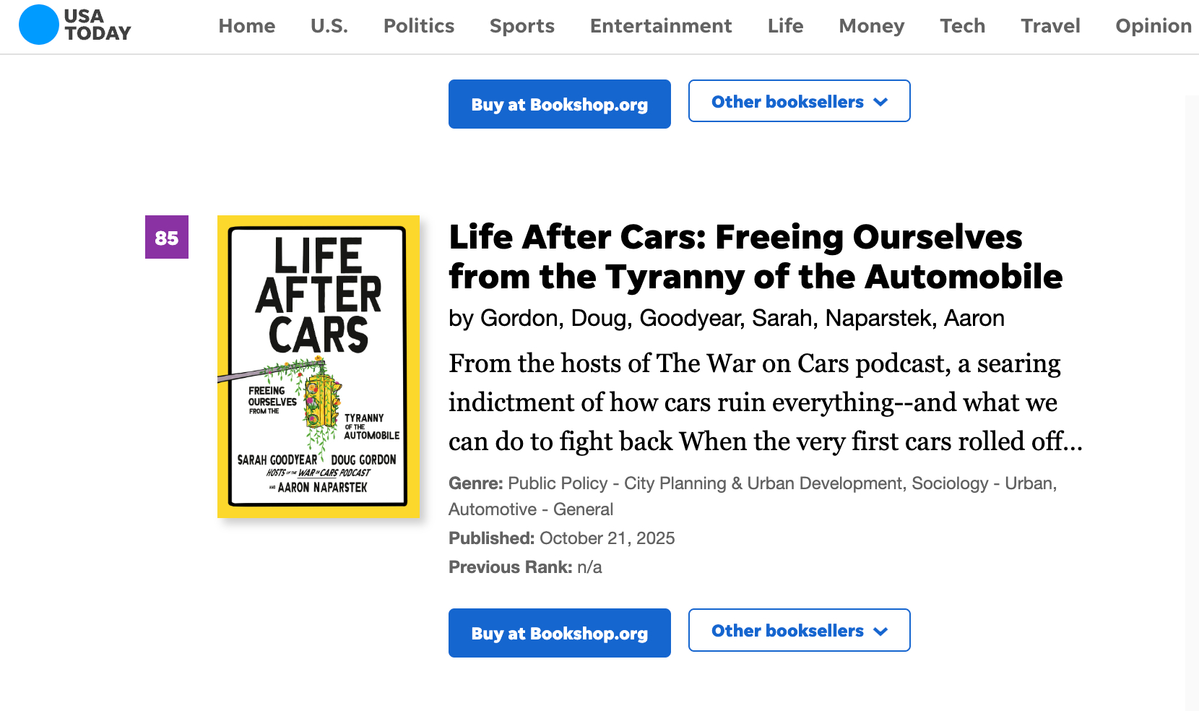The height and width of the screenshot is (711, 1199).
Task: Click the author names line
Action: click(x=727, y=318)
